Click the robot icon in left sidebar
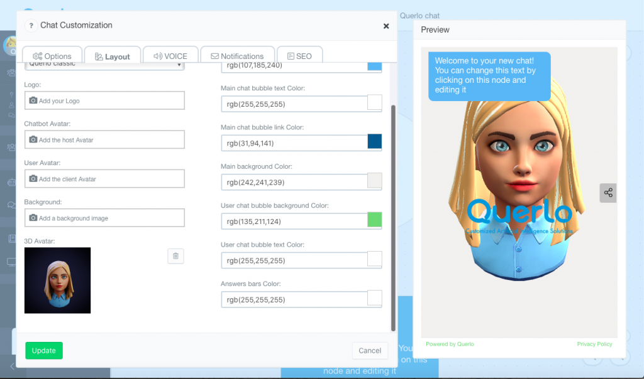Screen dimensions: 644x379 (11, 183)
